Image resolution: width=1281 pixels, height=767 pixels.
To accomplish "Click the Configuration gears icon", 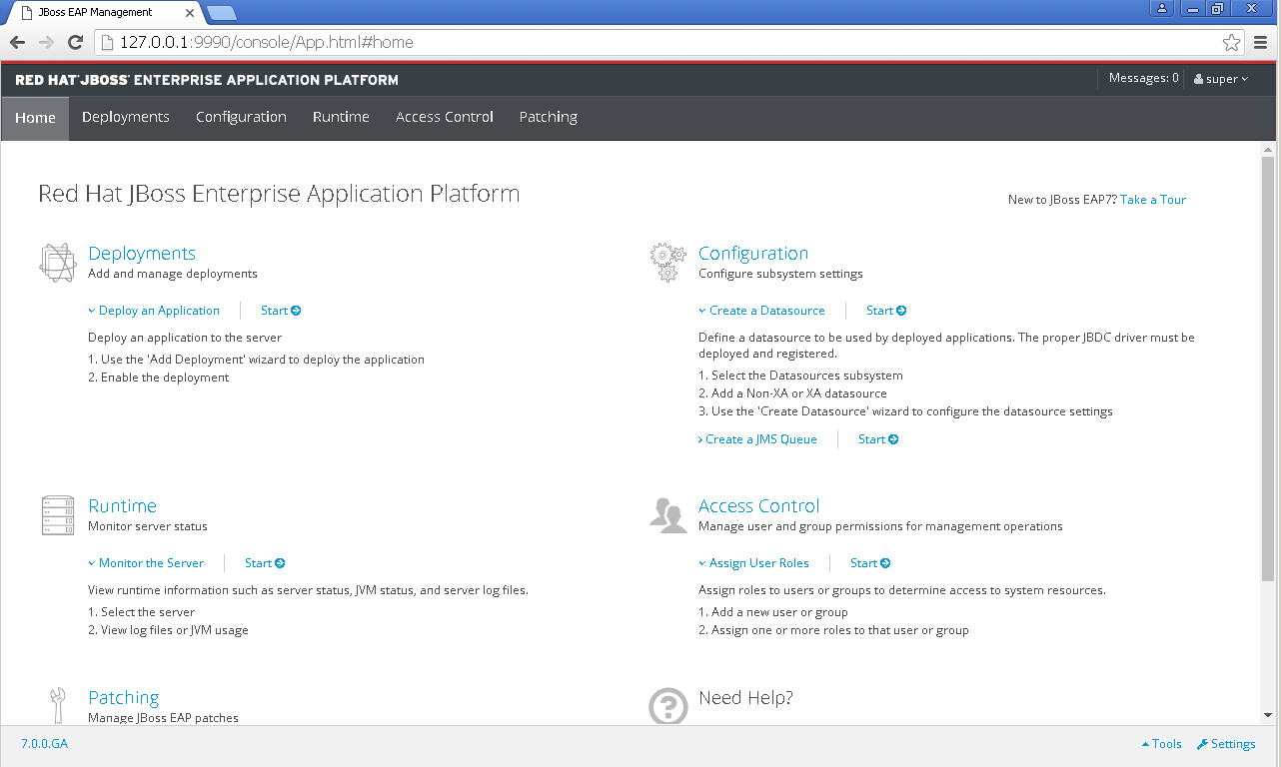I will pos(667,263).
